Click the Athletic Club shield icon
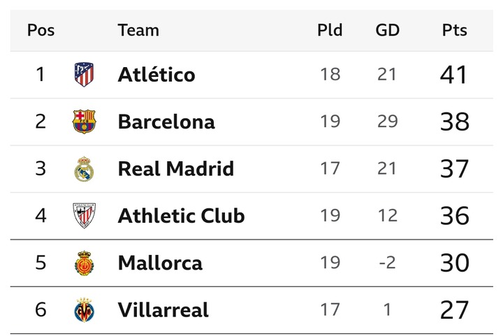The width and height of the screenshot is (503, 336). [x=84, y=215]
